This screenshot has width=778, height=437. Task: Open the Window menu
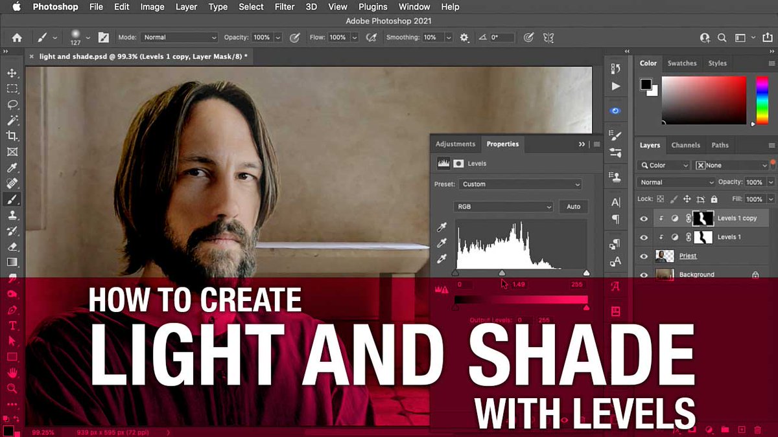pos(414,7)
